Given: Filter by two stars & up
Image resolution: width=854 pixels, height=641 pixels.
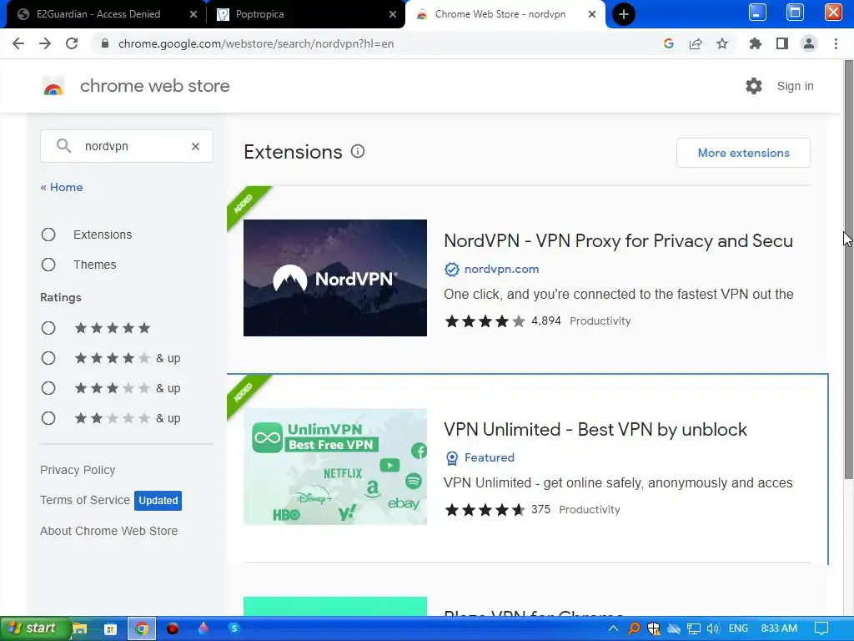Looking at the screenshot, I should coord(48,418).
